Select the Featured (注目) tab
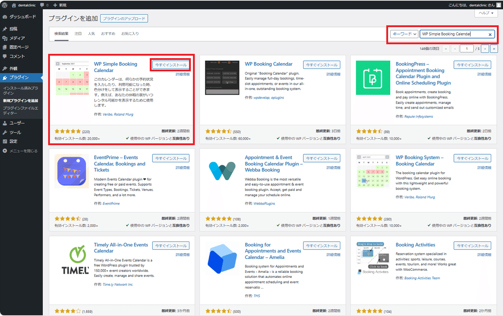 point(78,34)
